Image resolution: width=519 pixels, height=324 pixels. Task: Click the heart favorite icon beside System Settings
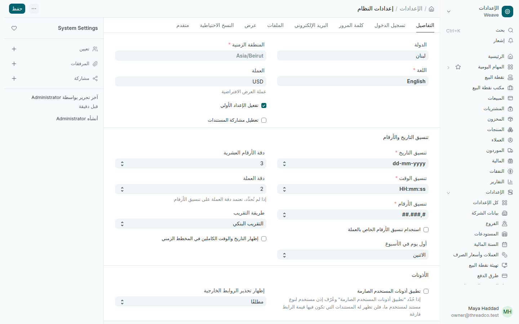tap(14, 28)
